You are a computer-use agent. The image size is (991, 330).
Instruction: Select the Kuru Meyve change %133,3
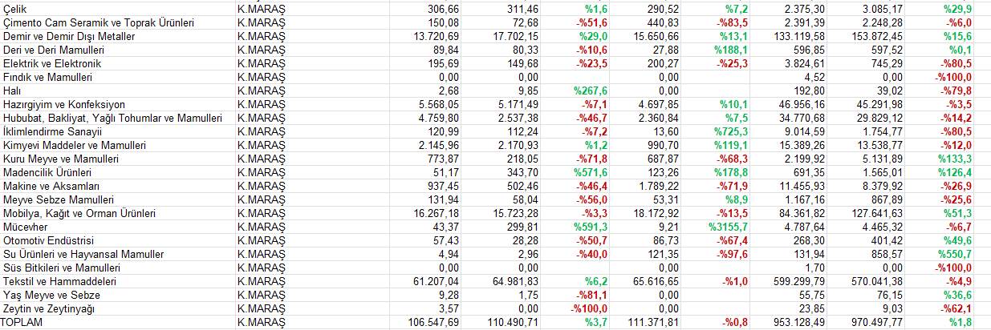[x=956, y=159]
